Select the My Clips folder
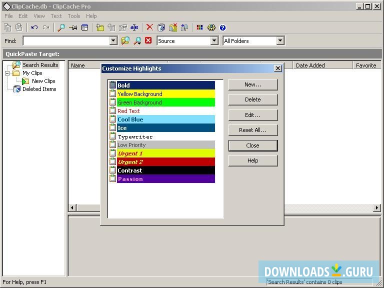384x288 pixels. 32,73
